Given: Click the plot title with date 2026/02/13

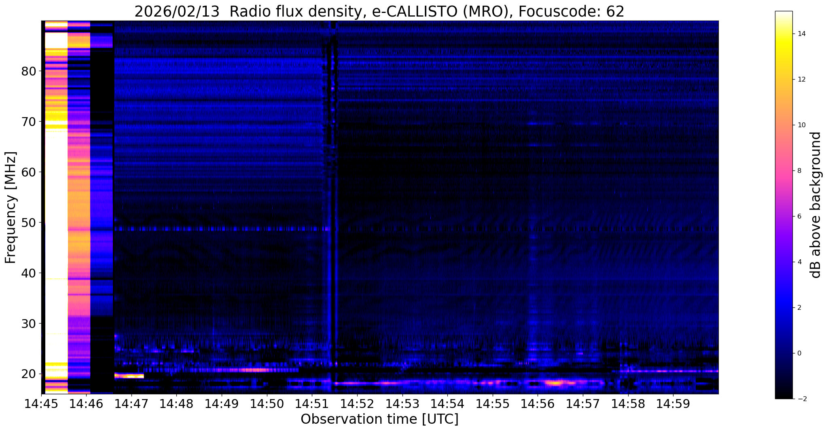Looking at the screenshot, I should coord(379,12).
